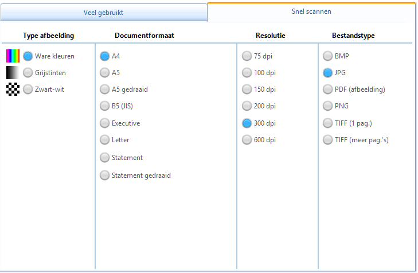Viewport: 418px width, 273px height.
Task: Select B5 (JIS) format option
Action: point(104,106)
